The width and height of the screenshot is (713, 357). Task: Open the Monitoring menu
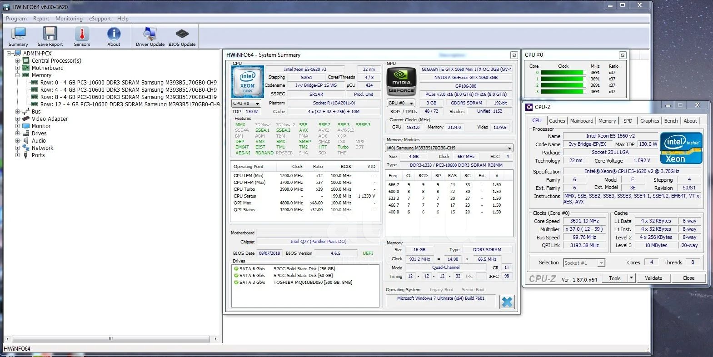(69, 19)
